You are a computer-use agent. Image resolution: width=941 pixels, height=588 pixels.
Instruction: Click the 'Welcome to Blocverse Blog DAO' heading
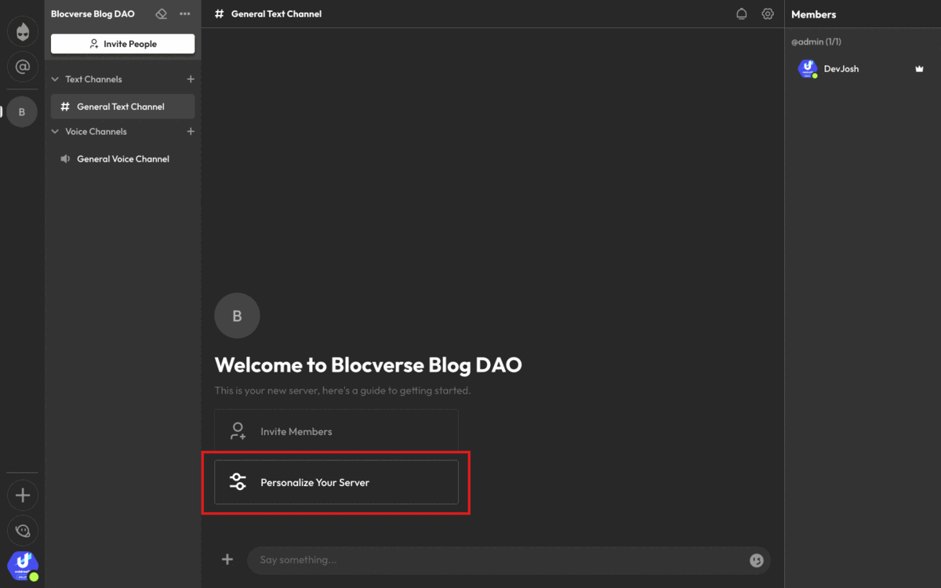[368, 365]
